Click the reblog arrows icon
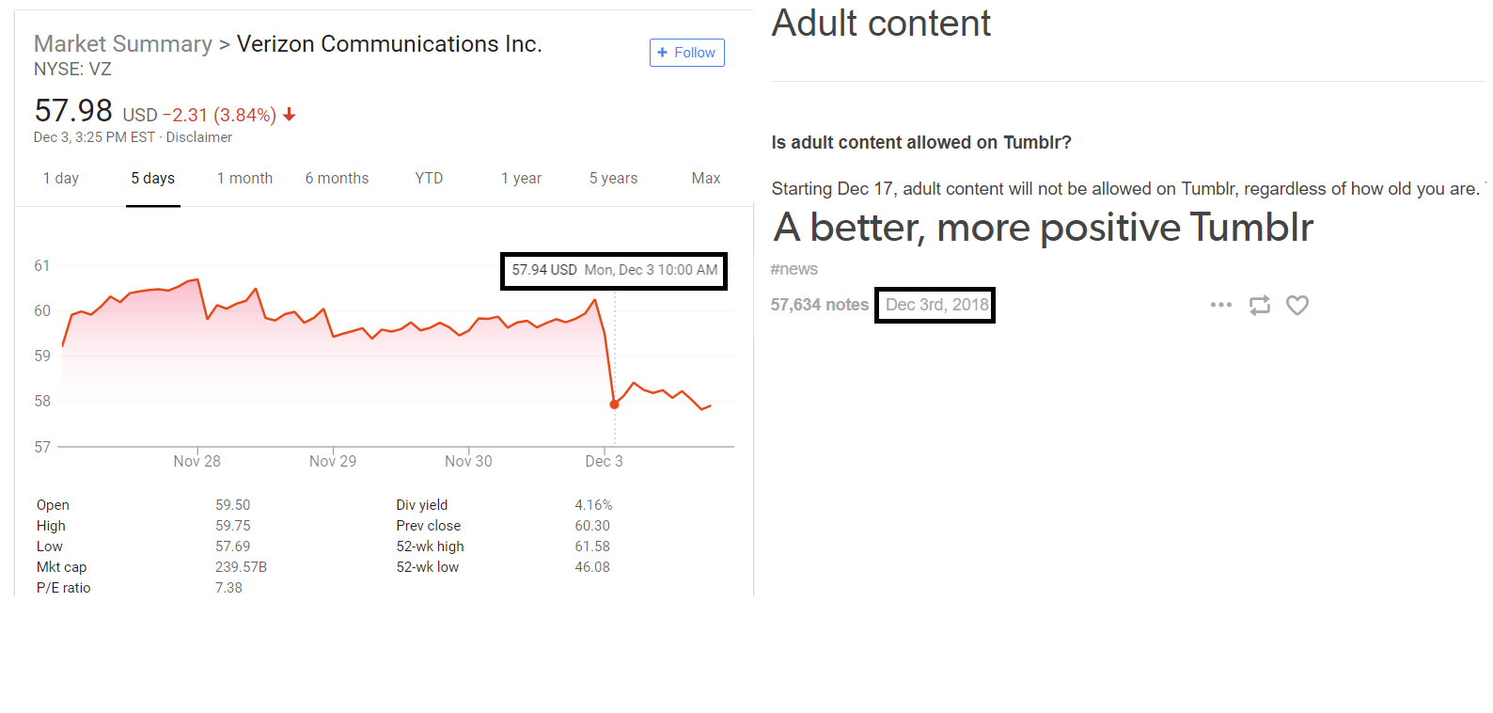This screenshot has height=713, width=1493. click(1259, 305)
